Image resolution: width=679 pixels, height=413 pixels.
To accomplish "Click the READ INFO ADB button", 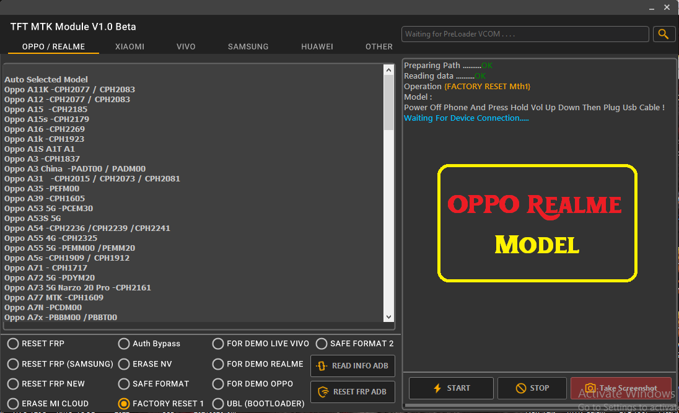I will coord(353,366).
